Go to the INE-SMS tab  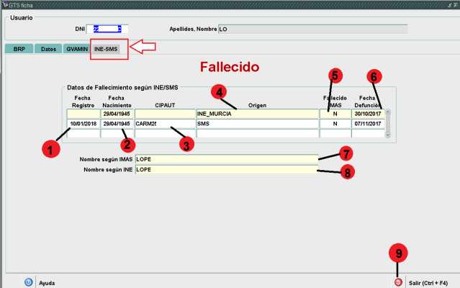click(107, 49)
